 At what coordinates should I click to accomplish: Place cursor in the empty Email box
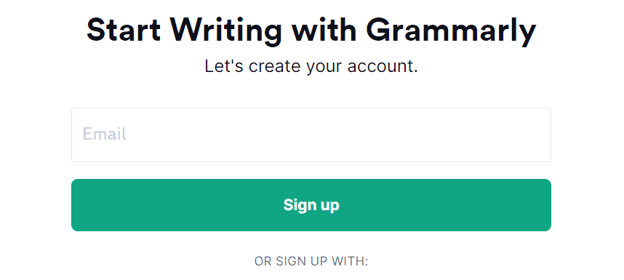(311, 135)
